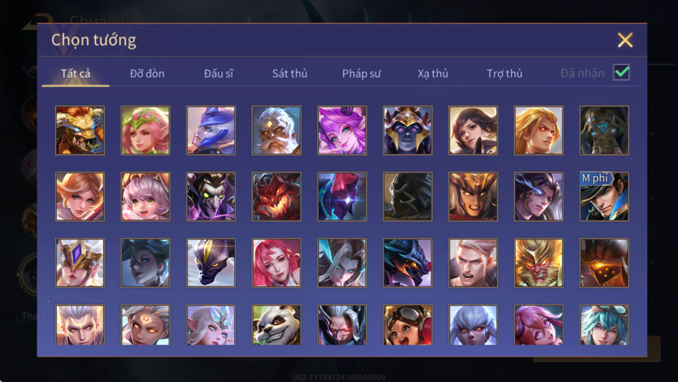Switch to the "Trợ thủ" tab
The width and height of the screenshot is (678, 382).
pos(505,74)
